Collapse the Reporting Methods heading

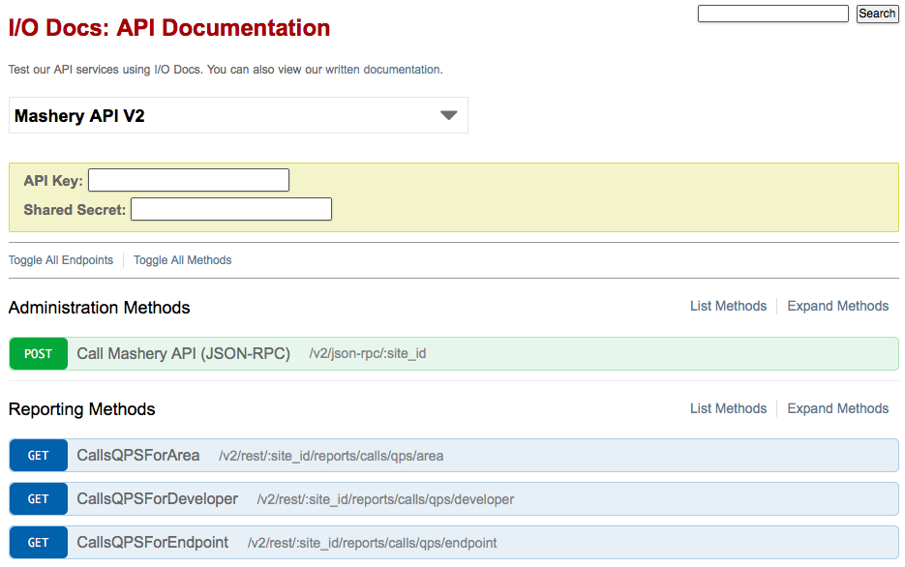coord(82,409)
